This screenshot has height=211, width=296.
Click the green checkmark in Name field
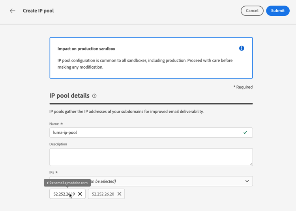[245, 133]
